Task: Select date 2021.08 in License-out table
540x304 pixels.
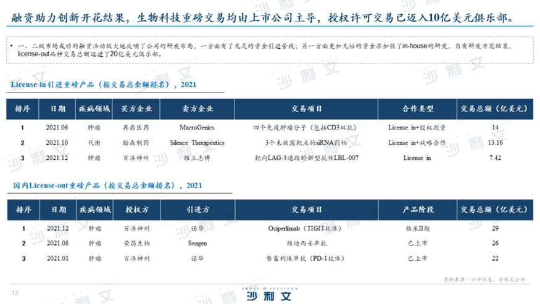Action: point(58,243)
